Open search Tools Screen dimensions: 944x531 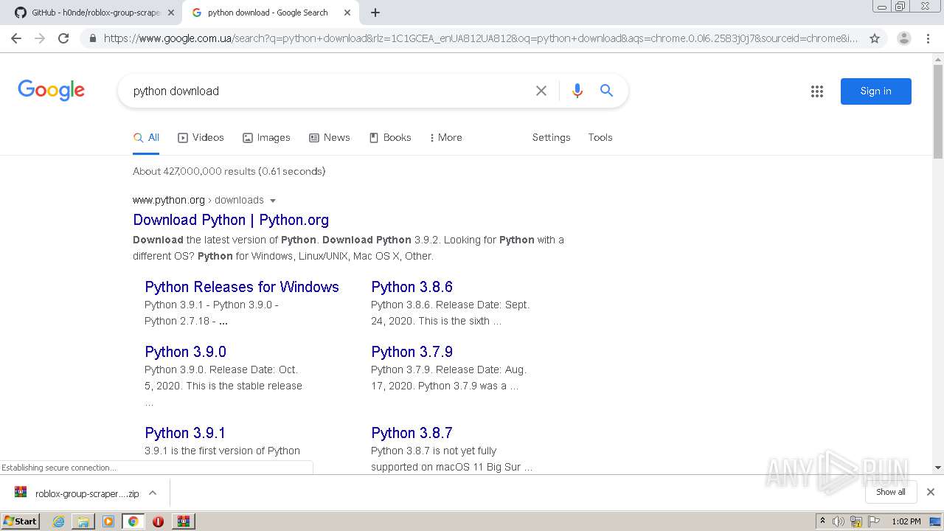click(x=600, y=137)
